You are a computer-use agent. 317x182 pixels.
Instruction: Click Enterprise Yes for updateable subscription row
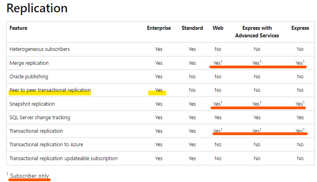(159, 159)
